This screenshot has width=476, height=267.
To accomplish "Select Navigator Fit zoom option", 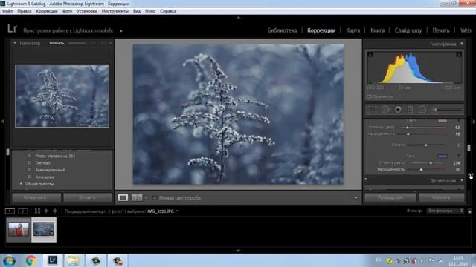I will click(57, 43).
